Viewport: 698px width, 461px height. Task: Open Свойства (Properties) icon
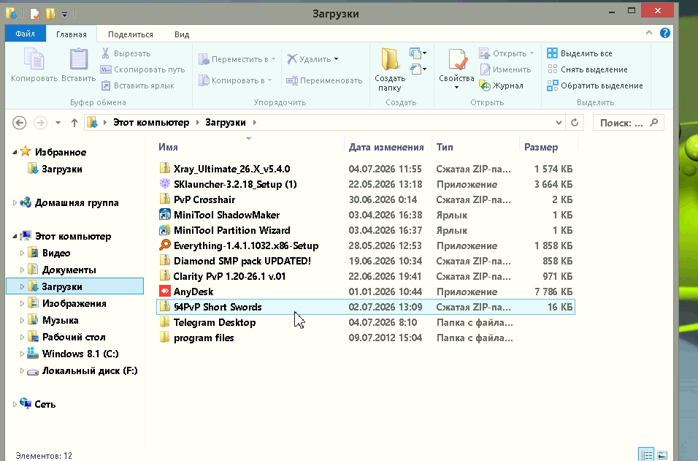tap(457, 60)
